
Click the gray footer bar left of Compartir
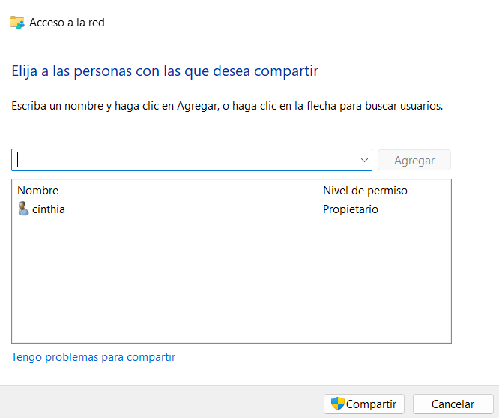(162, 401)
